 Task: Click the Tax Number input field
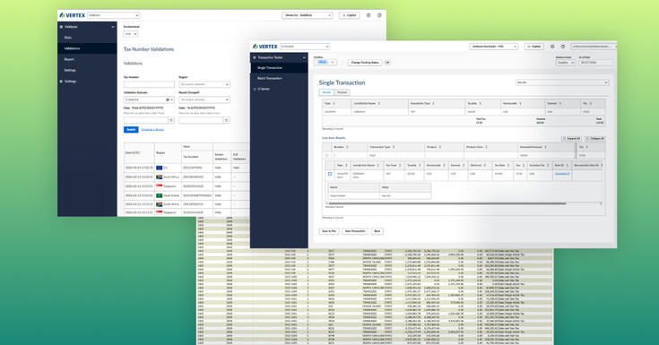click(x=149, y=84)
